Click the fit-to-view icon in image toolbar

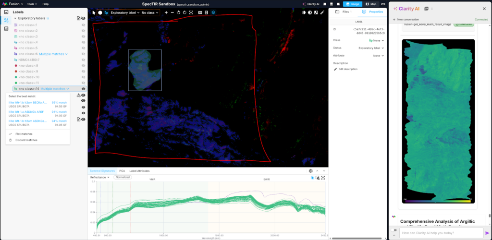click(x=191, y=12)
